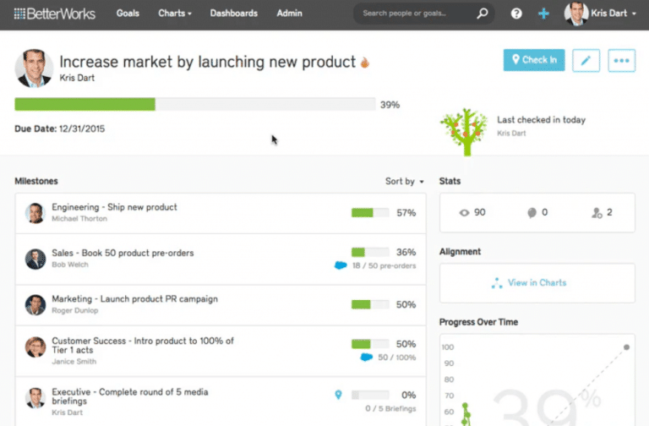This screenshot has width=649, height=426.
Task: Open the Kris Dart account menu
Action: (602, 14)
